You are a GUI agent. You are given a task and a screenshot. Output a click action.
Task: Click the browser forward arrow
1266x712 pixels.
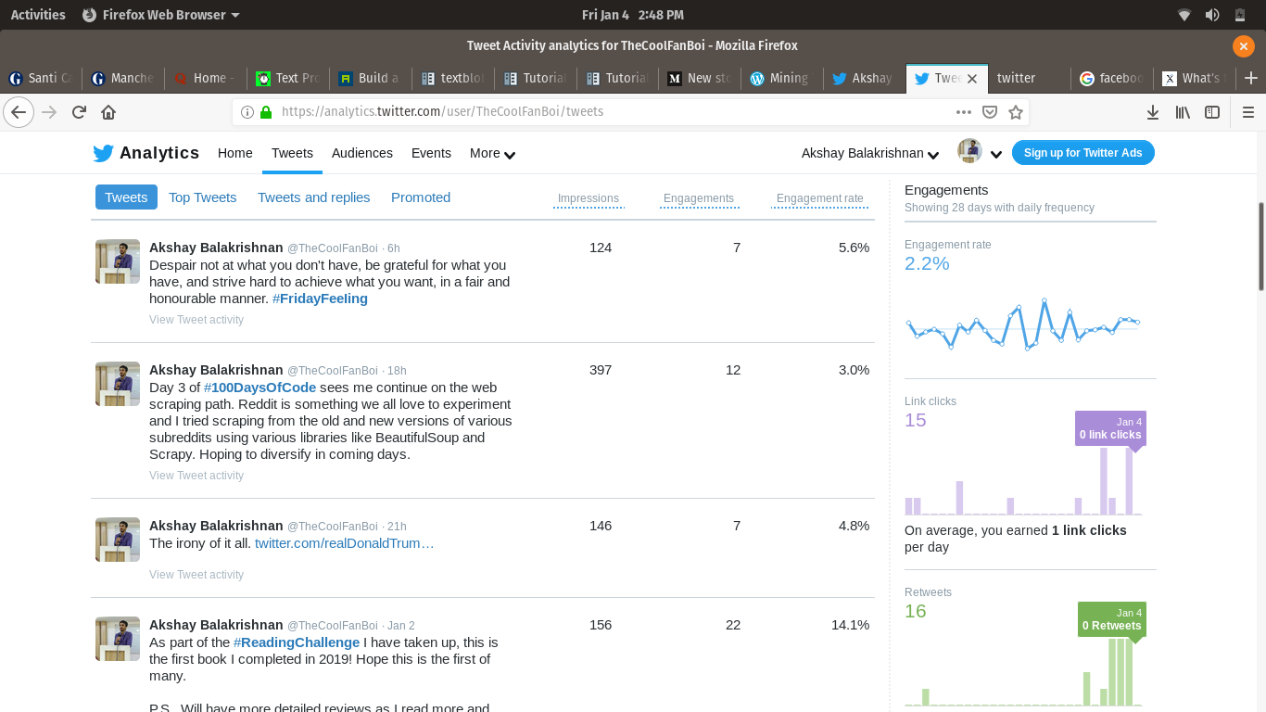[49, 112]
